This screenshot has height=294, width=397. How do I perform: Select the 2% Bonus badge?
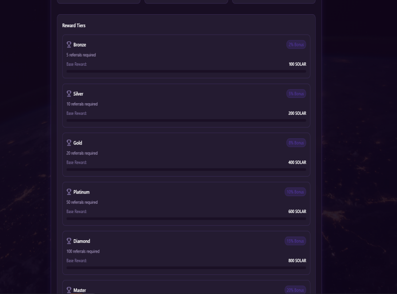coord(296,44)
